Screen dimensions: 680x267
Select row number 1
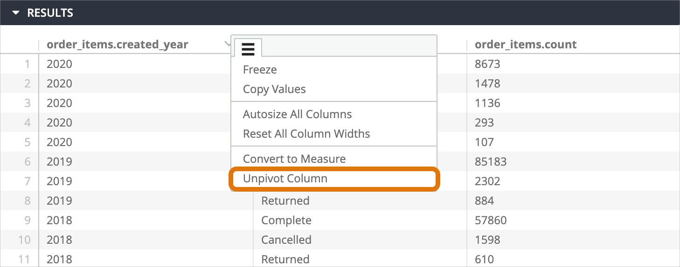27,64
